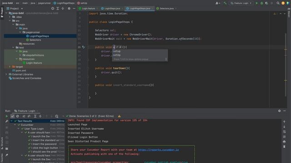Open Project panel settings gear
Screen dimensions: 291x163
pyautogui.click(x=69, y=9)
